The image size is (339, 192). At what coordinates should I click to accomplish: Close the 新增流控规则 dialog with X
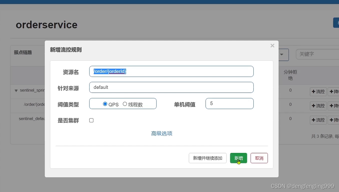272,46
